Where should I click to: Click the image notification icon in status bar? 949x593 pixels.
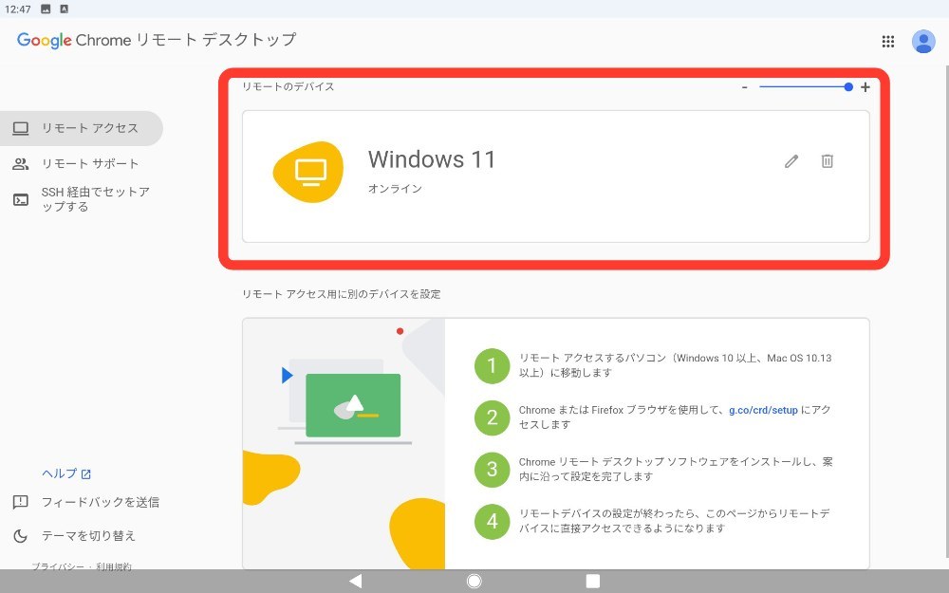(46, 9)
